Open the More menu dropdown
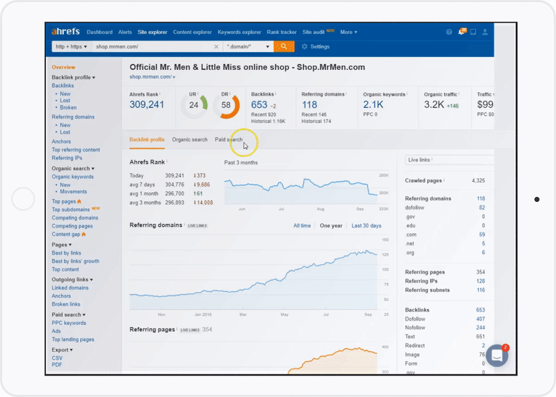556x397 pixels. (x=349, y=32)
